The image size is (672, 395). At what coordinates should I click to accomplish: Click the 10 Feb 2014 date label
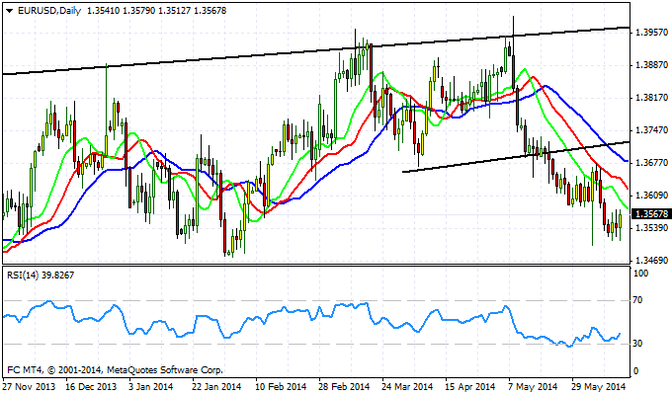point(281,386)
